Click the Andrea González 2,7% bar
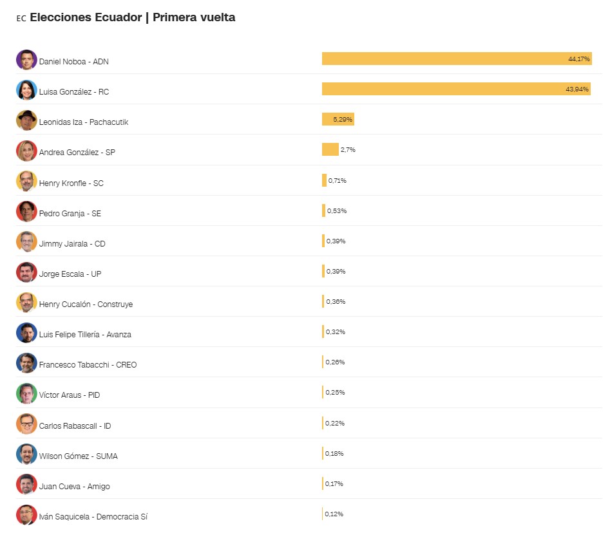The image size is (610, 542). tap(330, 149)
